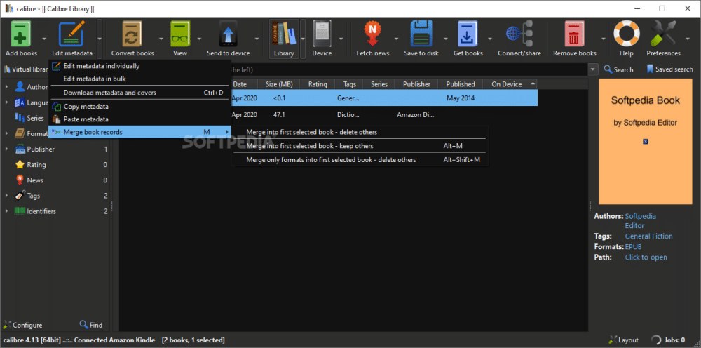Sort by Size (MB) column header

coord(279,84)
